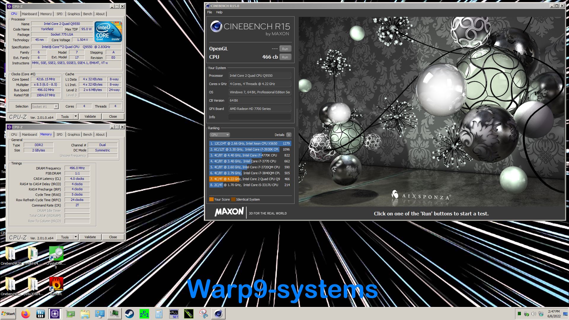
Task: Click Validate in top CPU-Z window
Action: [x=90, y=116]
